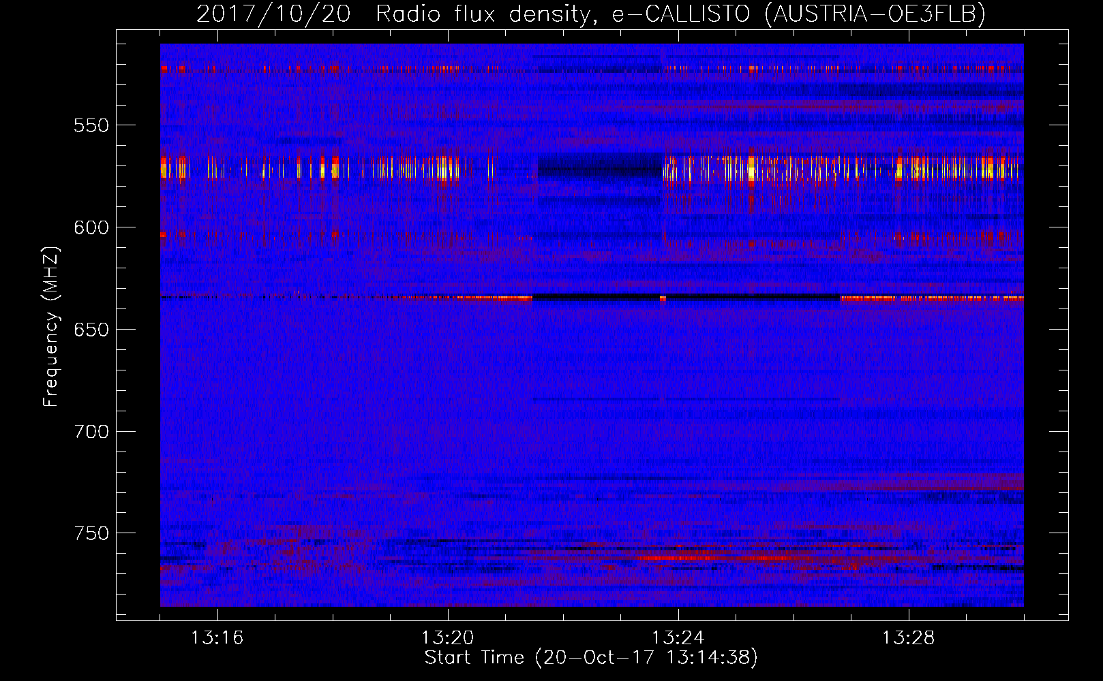
Task: Click the plot title with e-CALLISTO AUSTRIA-OE3FLB
Action: (591, 14)
